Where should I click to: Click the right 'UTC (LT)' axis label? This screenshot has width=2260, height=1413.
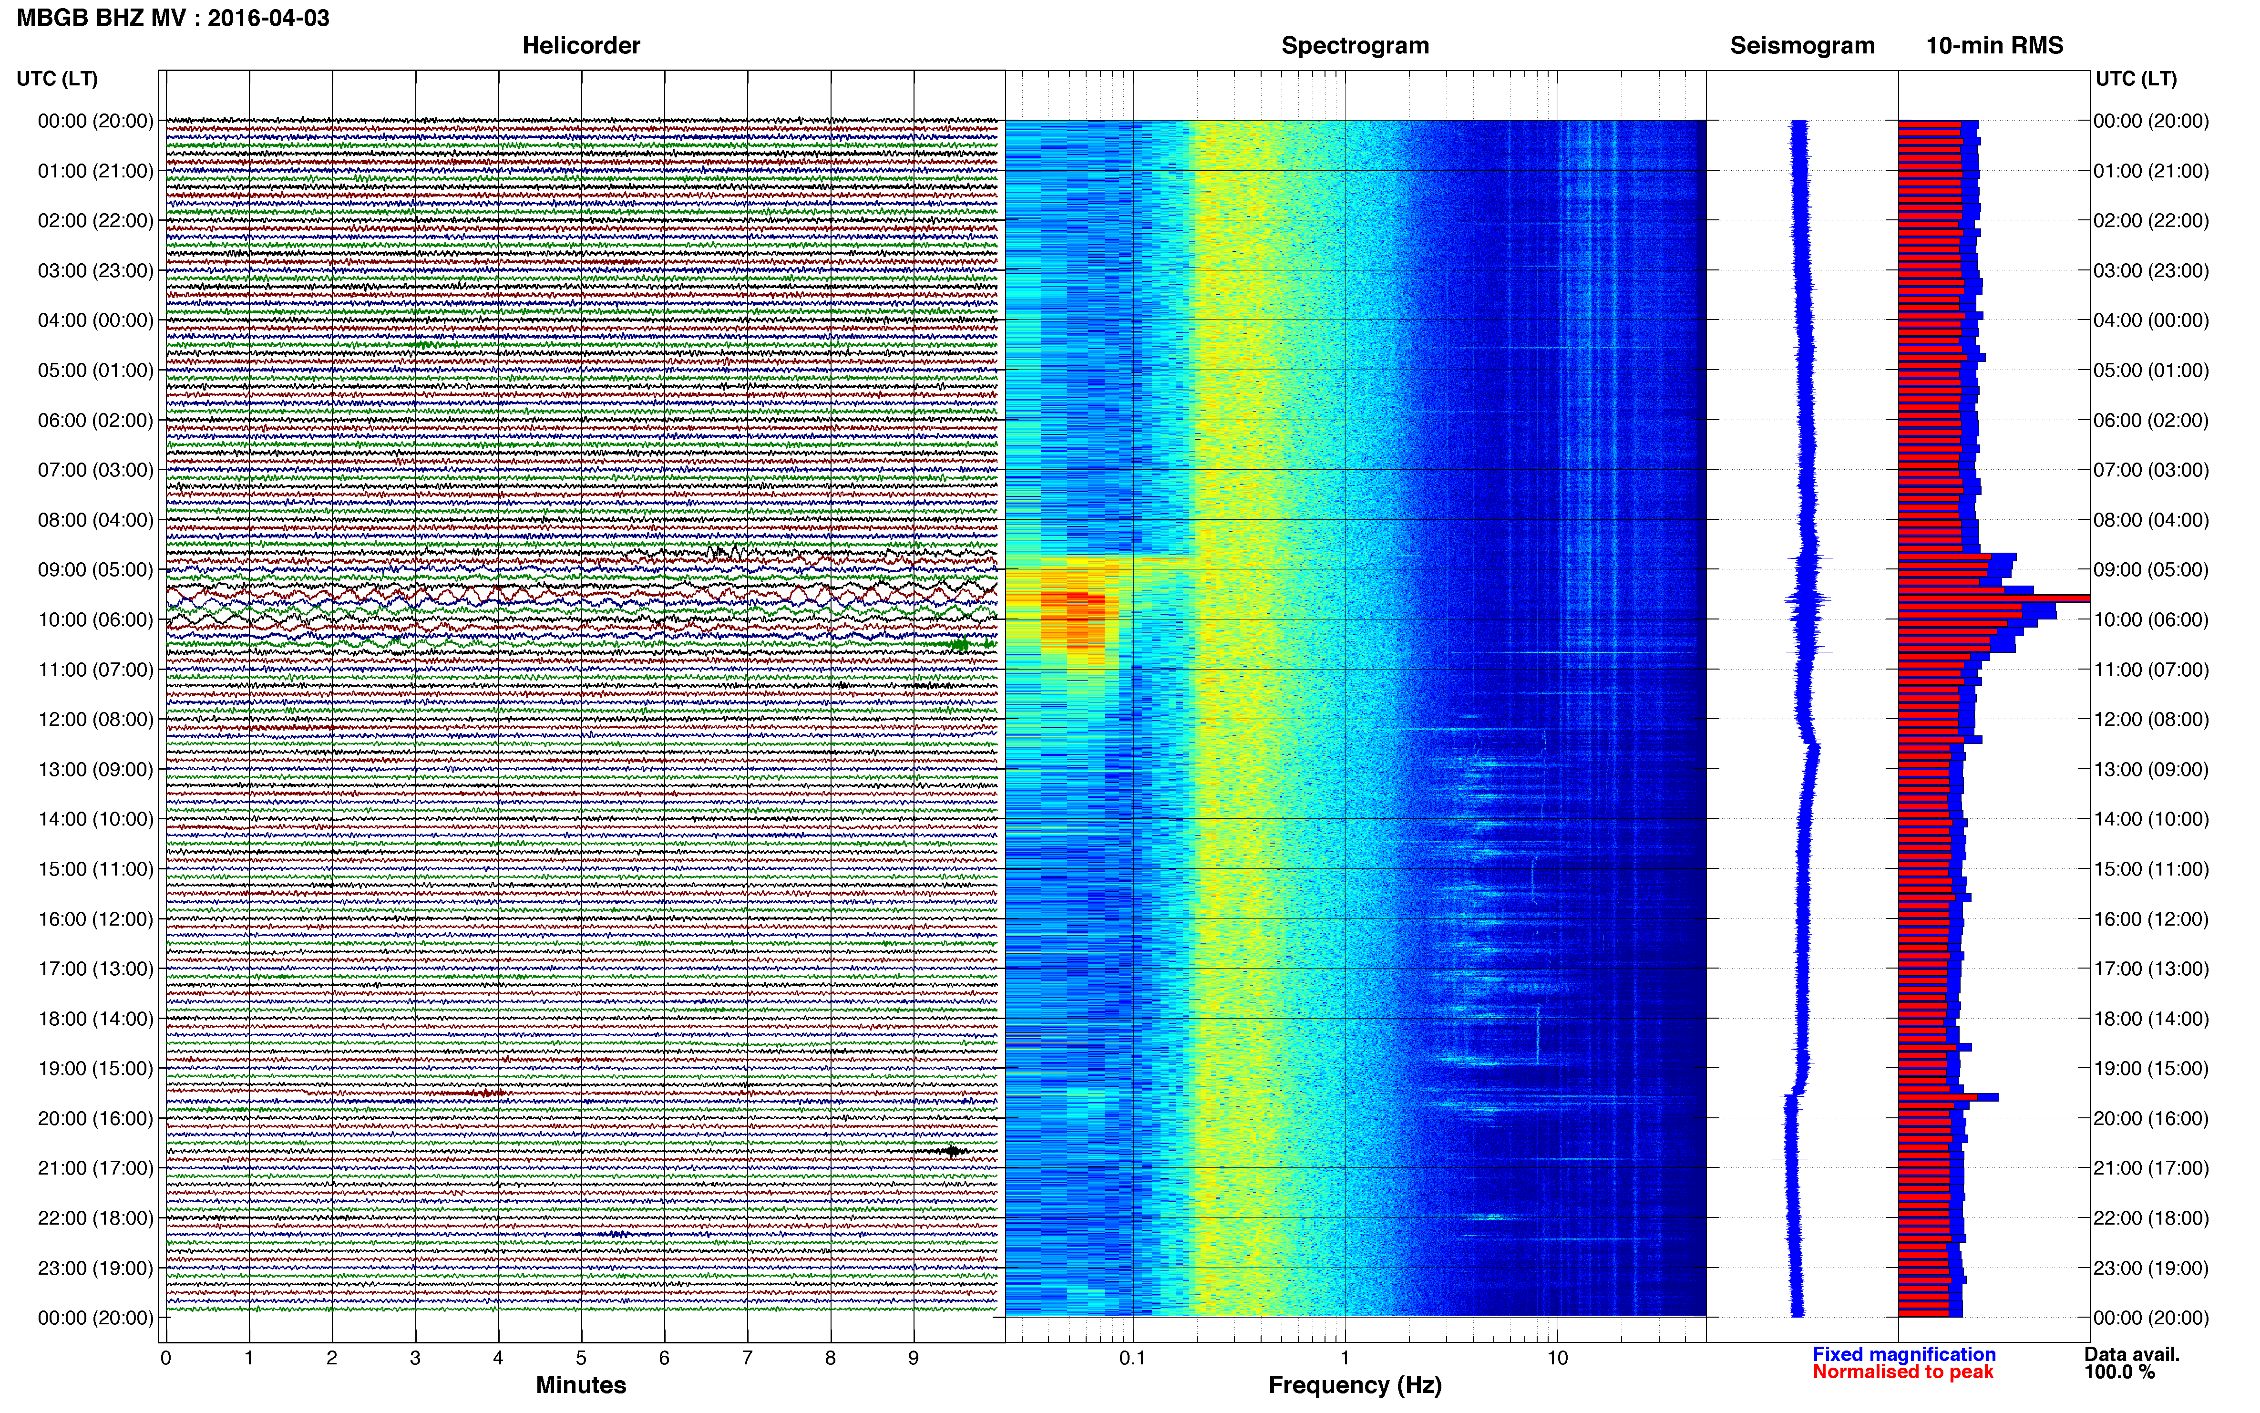[2136, 79]
